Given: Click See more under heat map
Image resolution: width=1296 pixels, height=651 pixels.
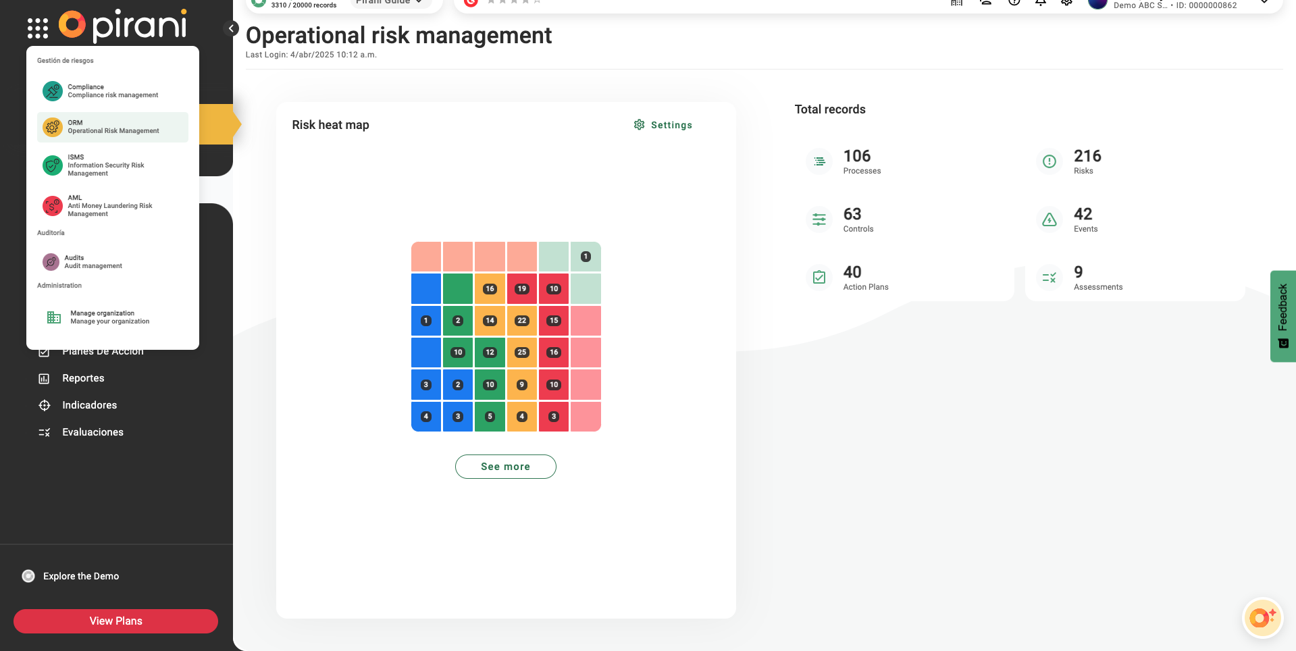Looking at the screenshot, I should [505, 467].
